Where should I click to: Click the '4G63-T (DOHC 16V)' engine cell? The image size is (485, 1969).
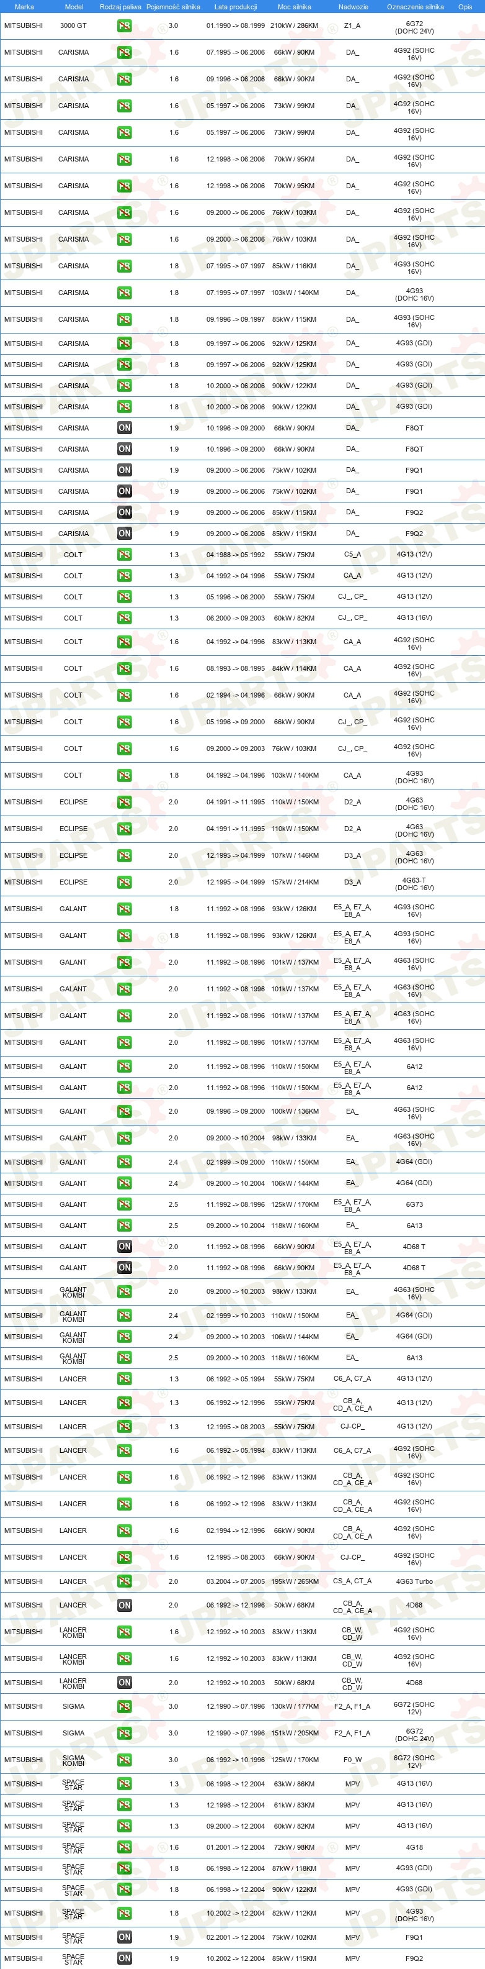[x=414, y=884]
